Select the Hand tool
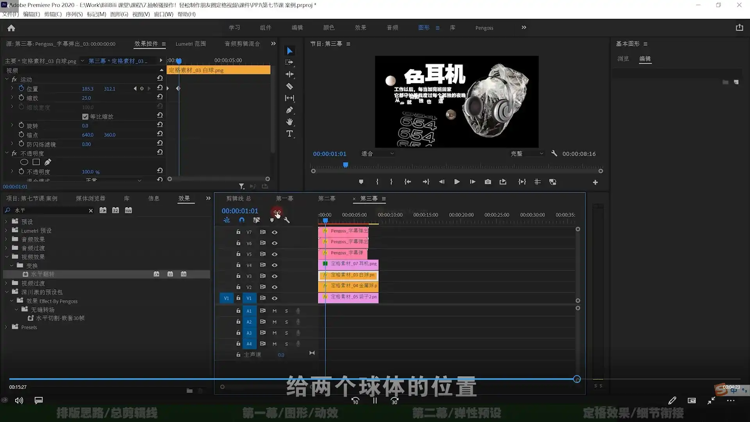The image size is (750, 422). point(289,122)
